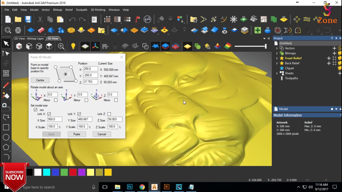Collapse the Model Information section
Image resolution: width=342 pixels, height=192 pixels.
click(341, 115)
